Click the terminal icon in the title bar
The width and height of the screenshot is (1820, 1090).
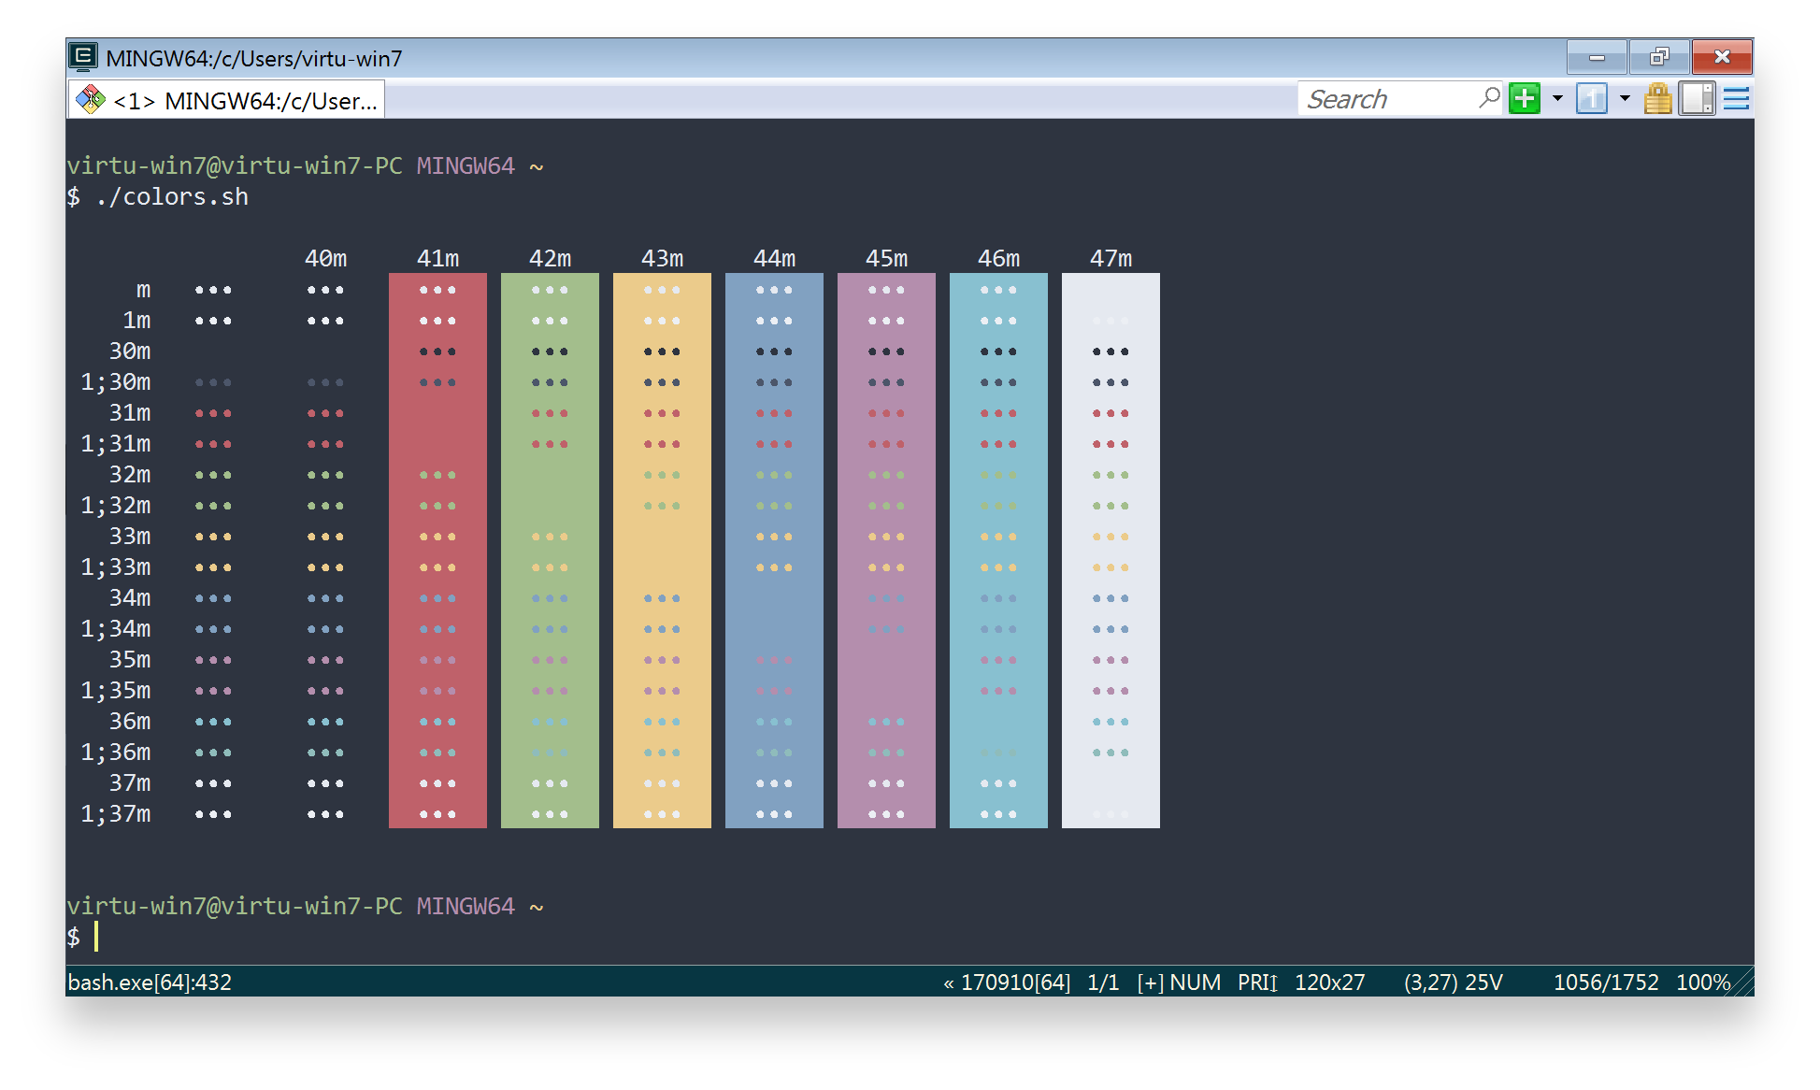click(x=83, y=57)
